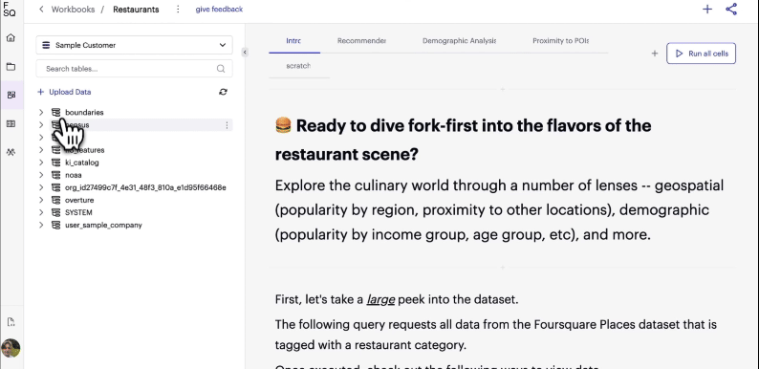Open the home icon in left sidebar
This screenshot has width=759, height=369.
click(11, 38)
